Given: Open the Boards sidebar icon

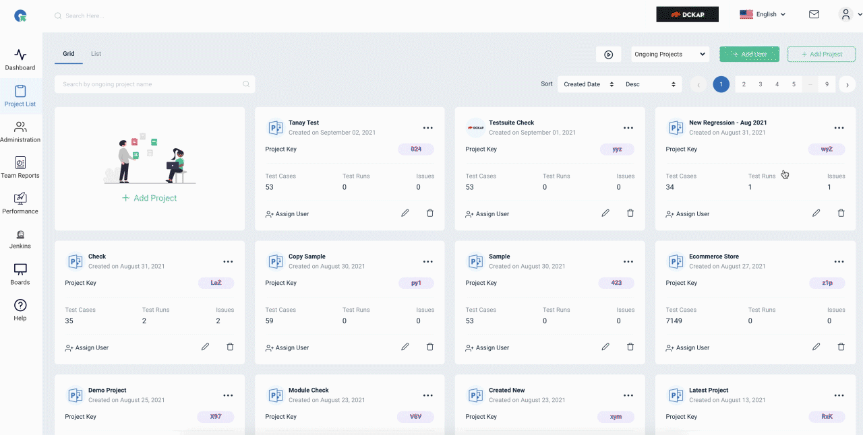Looking at the screenshot, I should [x=20, y=274].
